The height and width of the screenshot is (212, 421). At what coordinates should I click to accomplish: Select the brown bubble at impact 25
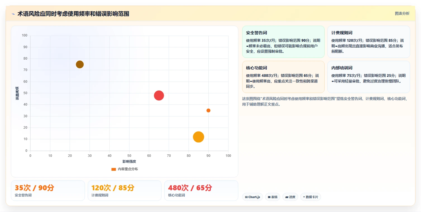[x=80, y=64]
